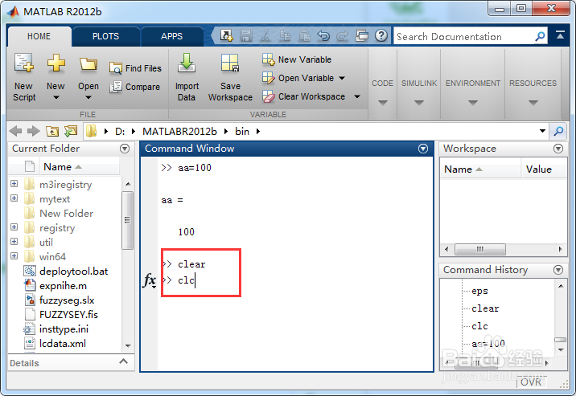Expand the CODE section
The height and width of the screenshot is (396, 576).
tap(382, 103)
